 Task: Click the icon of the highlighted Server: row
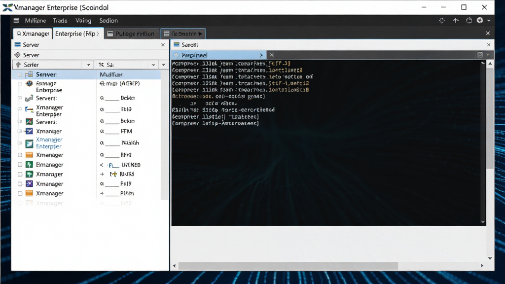pos(29,74)
